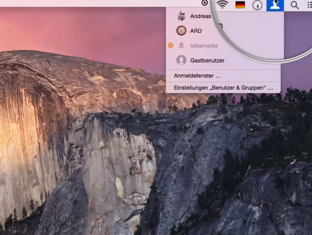
Task: Click empty menu bar area left of cursor icon
Action: [100, 3]
